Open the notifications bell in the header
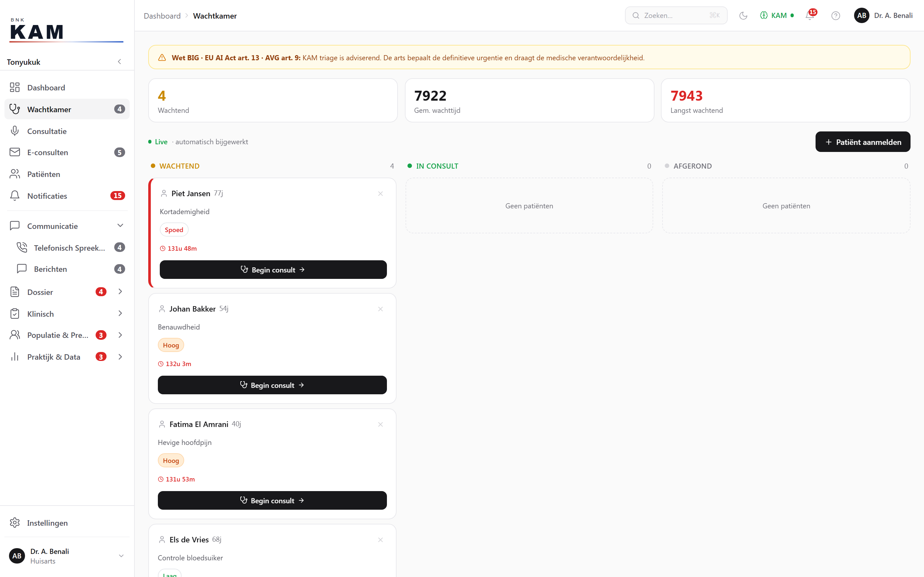This screenshot has width=924, height=577. 809,16
